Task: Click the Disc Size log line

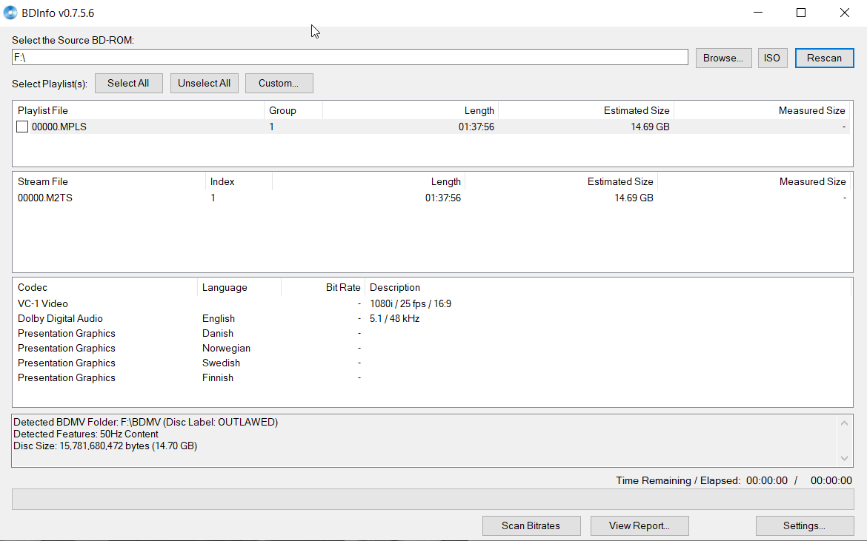Action: coord(105,446)
